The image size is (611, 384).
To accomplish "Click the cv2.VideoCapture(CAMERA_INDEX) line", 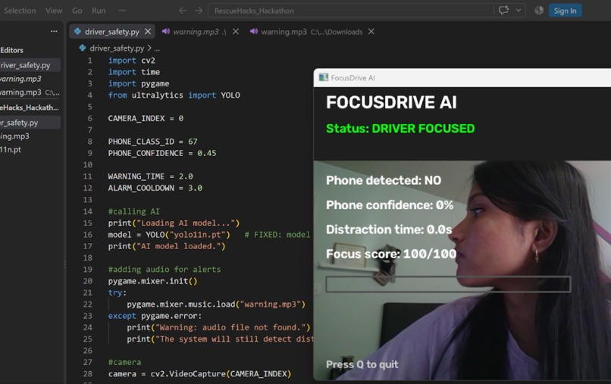I will (x=199, y=374).
